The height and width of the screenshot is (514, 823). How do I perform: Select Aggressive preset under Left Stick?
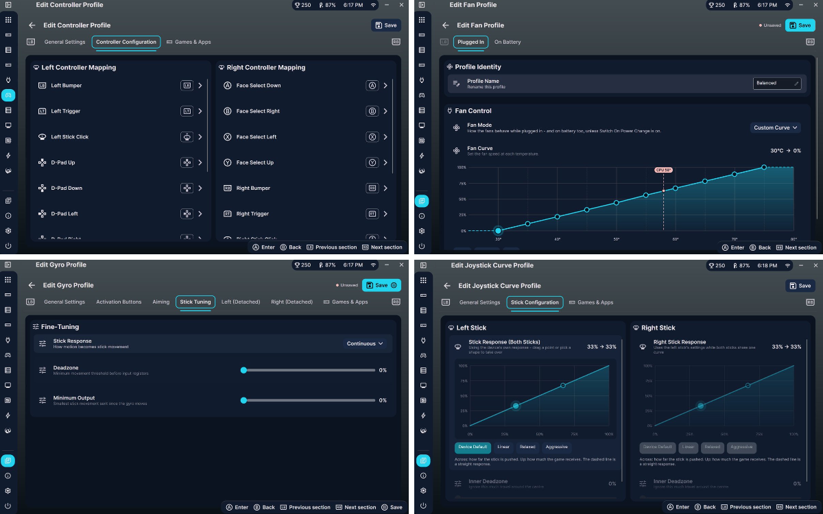[557, 447]
